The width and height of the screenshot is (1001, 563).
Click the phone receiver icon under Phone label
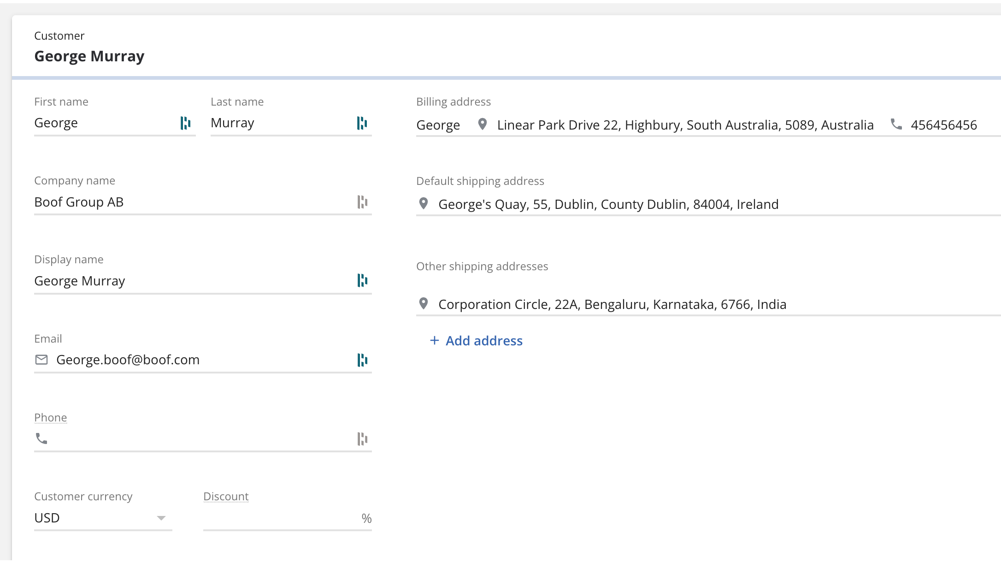click(x=41, y=439)
